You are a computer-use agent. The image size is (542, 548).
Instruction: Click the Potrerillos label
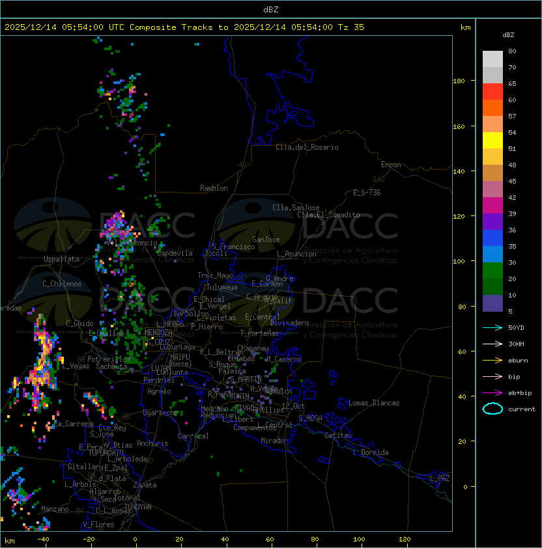pyautogui.click(x=109, y=359)
